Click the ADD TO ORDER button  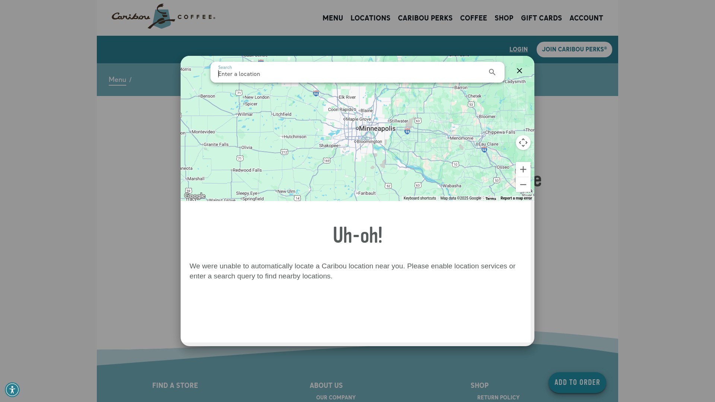577,383
